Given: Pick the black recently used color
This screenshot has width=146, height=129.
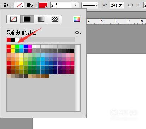Looking at the screenshot, I should tap(13, 40).
